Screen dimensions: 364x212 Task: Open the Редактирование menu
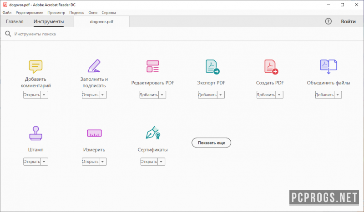click(30, 13)
